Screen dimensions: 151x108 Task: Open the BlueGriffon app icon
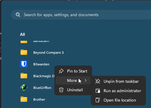(24, 87)
